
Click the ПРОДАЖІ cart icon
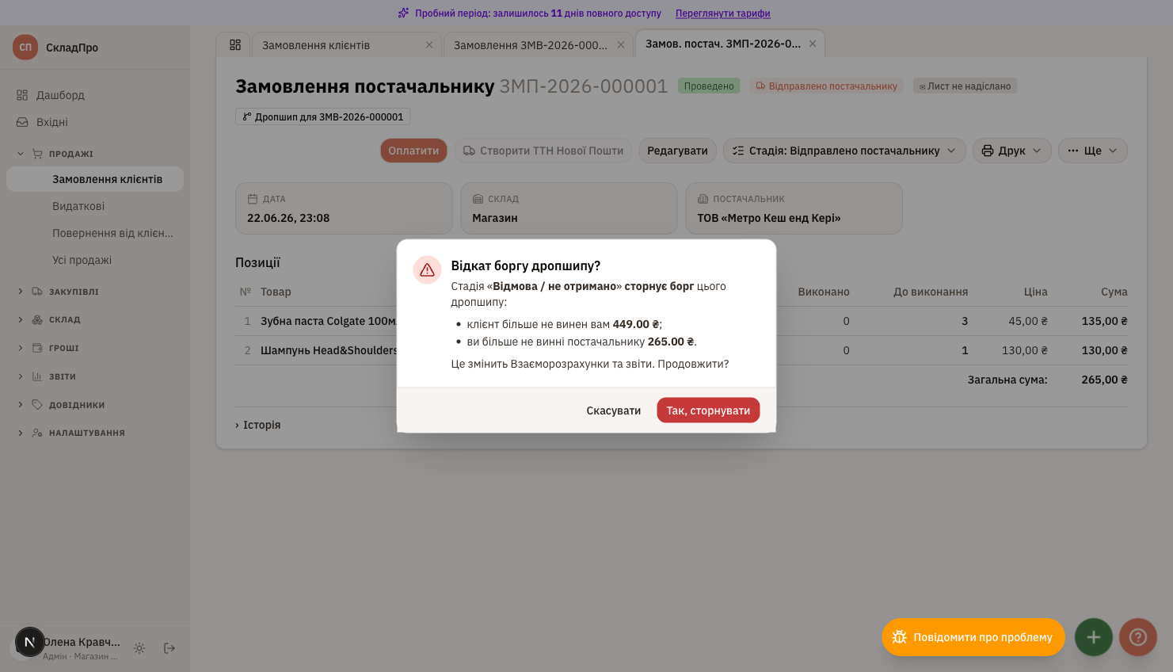[37, 154]
